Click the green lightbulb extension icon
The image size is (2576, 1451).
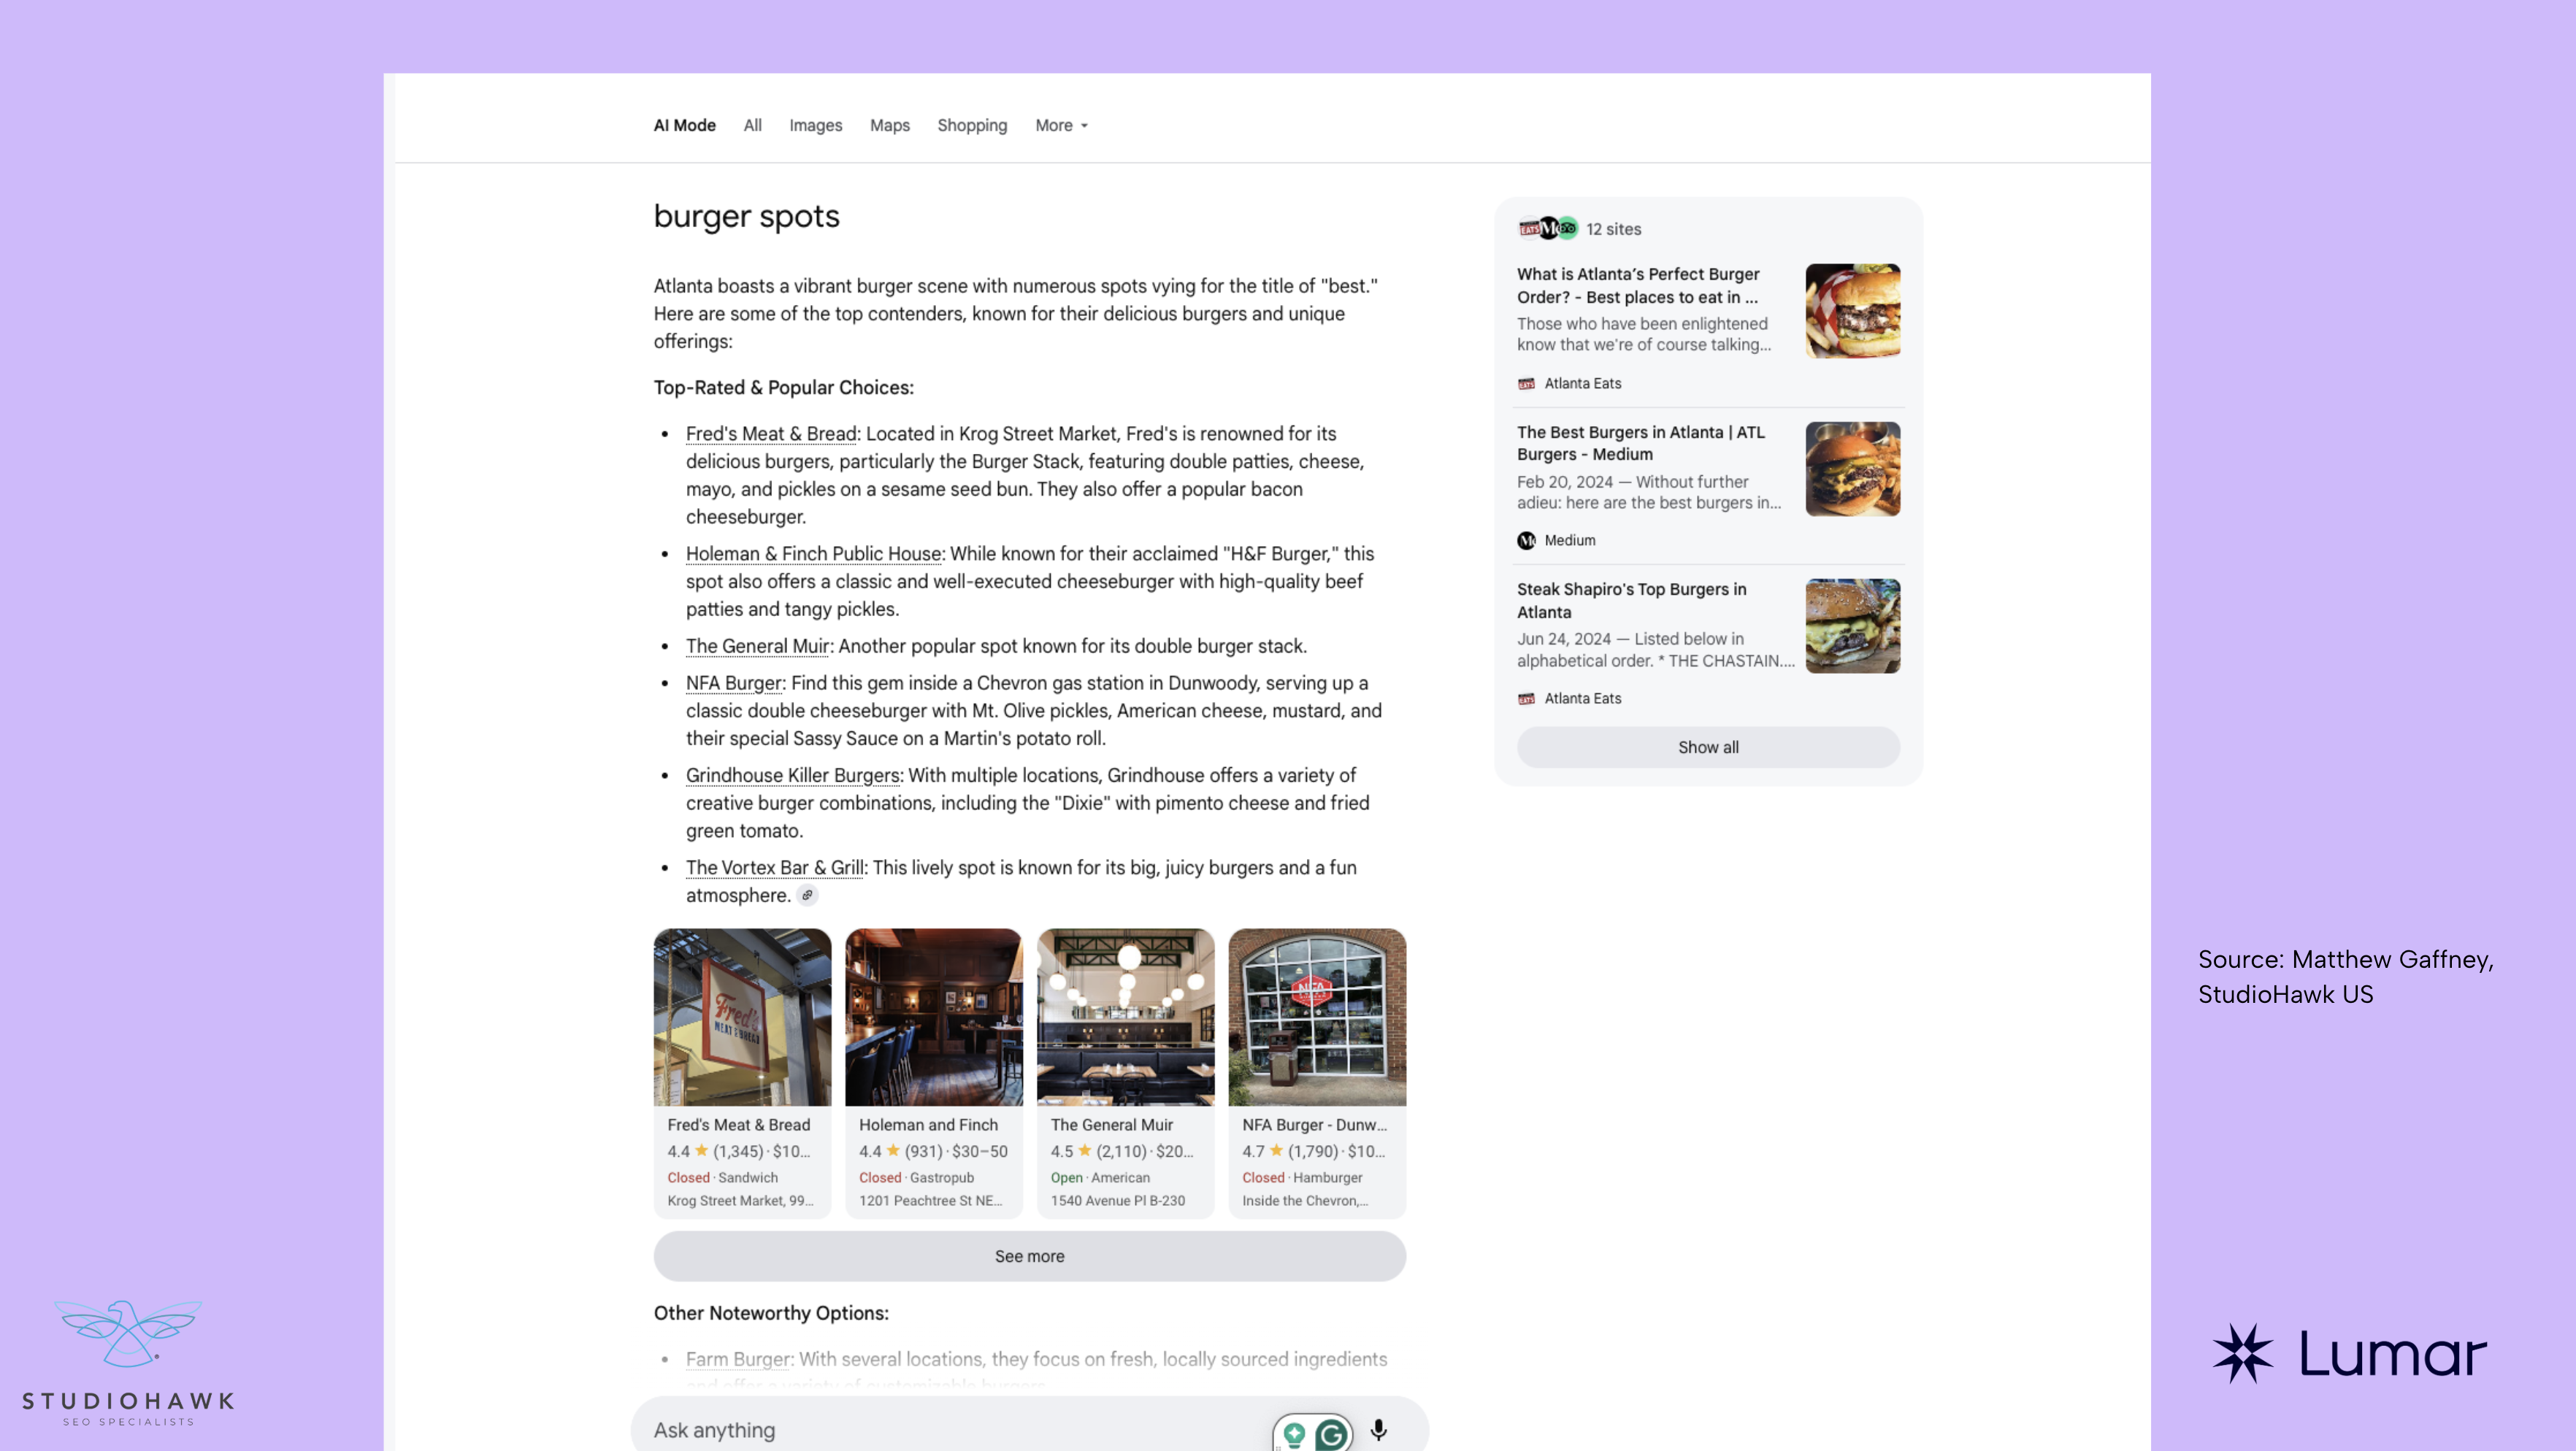(1294, 1435)
